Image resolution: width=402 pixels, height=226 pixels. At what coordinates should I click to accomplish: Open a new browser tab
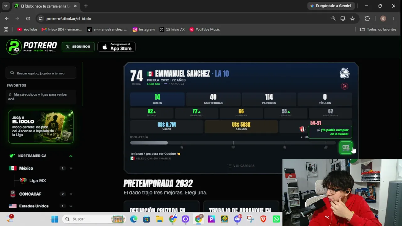tap(86, 6)
